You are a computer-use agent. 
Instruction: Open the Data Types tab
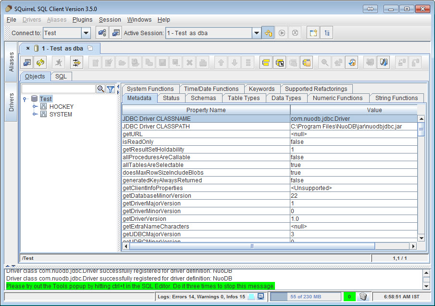coord(286,98)
